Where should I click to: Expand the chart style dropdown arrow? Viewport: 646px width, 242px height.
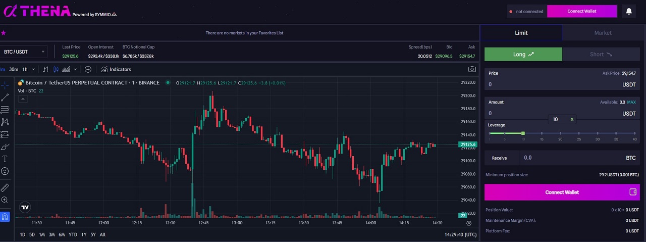(x=75, y=69)
